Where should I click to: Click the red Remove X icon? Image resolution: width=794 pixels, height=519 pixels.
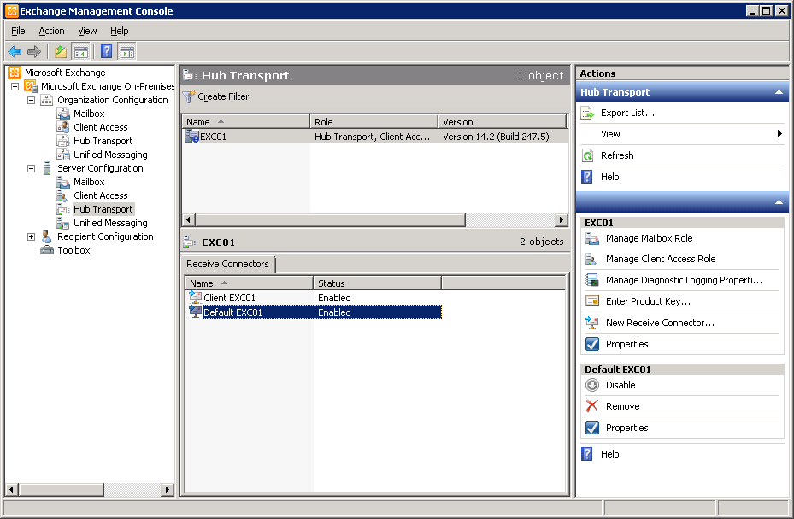(x=592, y=406)
